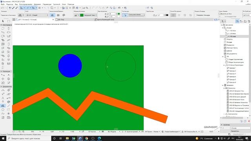This screenshot has height=141, width=251.
Task: Open the layer dropdown in info box
Action: 37,15
